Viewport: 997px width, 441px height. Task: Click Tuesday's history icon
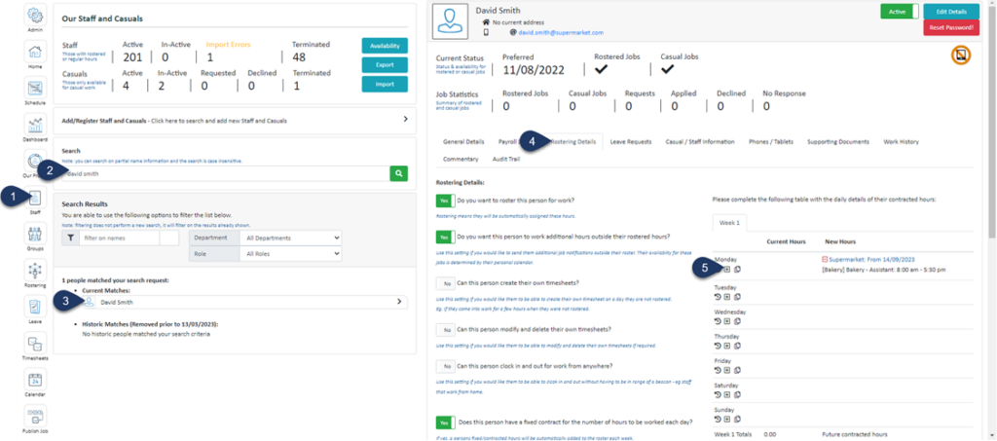click(x=718, y=296)
